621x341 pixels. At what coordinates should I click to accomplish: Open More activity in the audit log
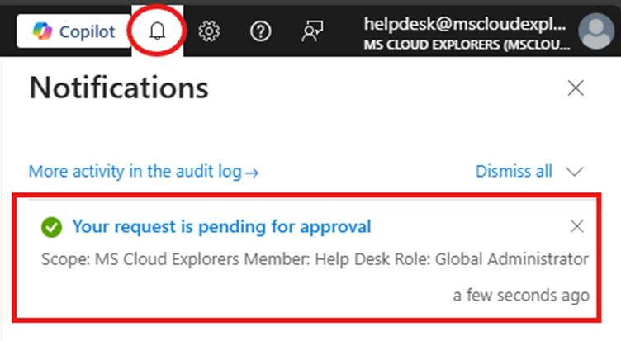point(135,172)
